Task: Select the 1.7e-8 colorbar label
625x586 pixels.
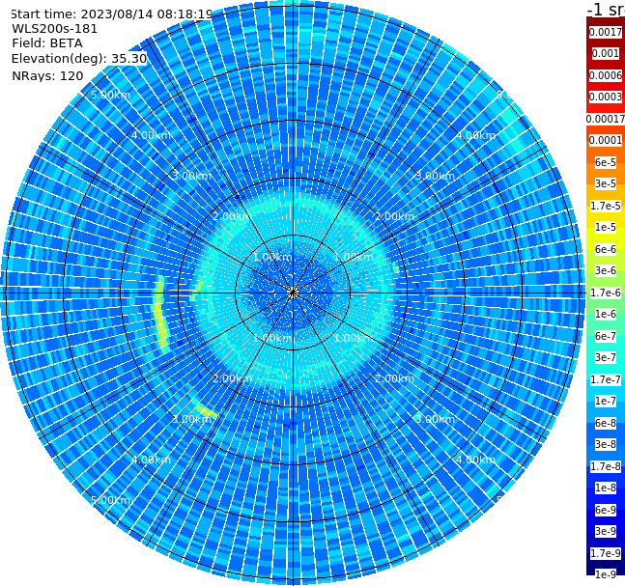Action: tap(606, 466)
